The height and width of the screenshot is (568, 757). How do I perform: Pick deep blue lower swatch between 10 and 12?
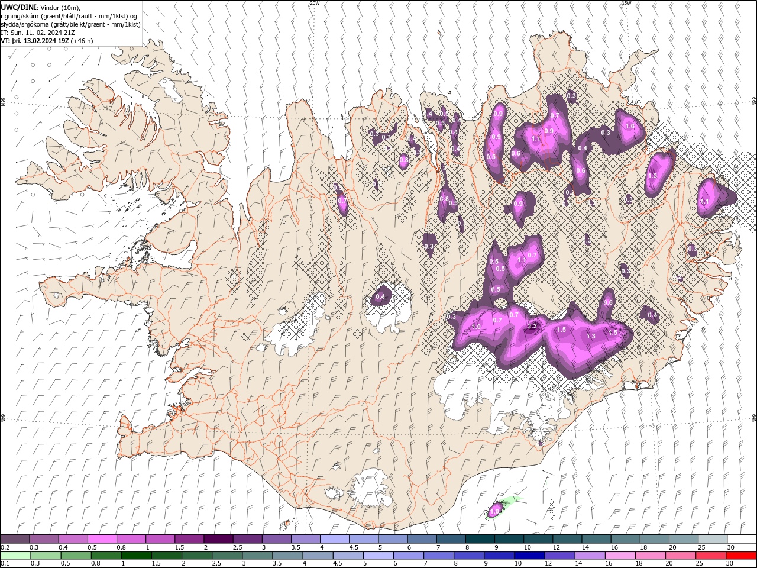coord(529,556)
